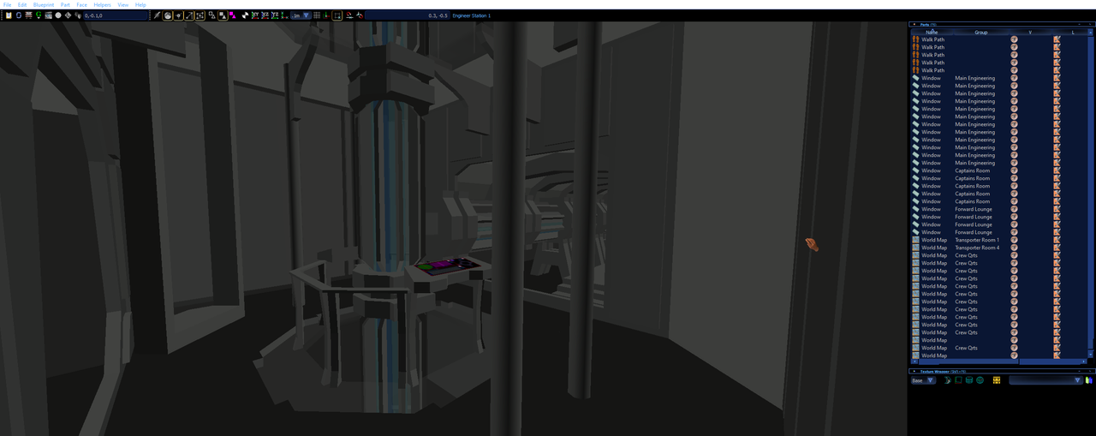This screenshot has height=436, width=1096.
Task: Toggle the highlighted diagonal arrow scale tool
Action: (x=189, y=15)
